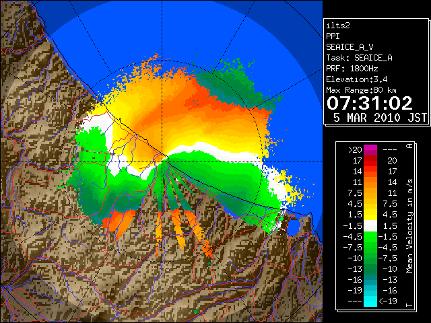Image resolution: width=431 pixels, height=323 pixels.
Task: Select the 'SEAICE_A_V' product label
Action: [350, 47]
